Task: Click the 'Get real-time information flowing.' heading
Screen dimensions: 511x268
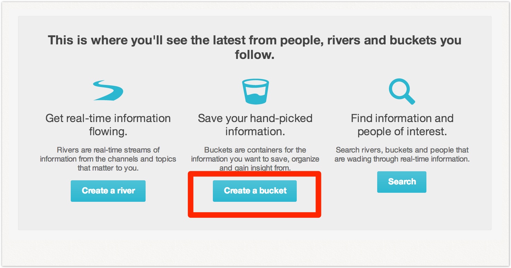Action: coord(108,125)
